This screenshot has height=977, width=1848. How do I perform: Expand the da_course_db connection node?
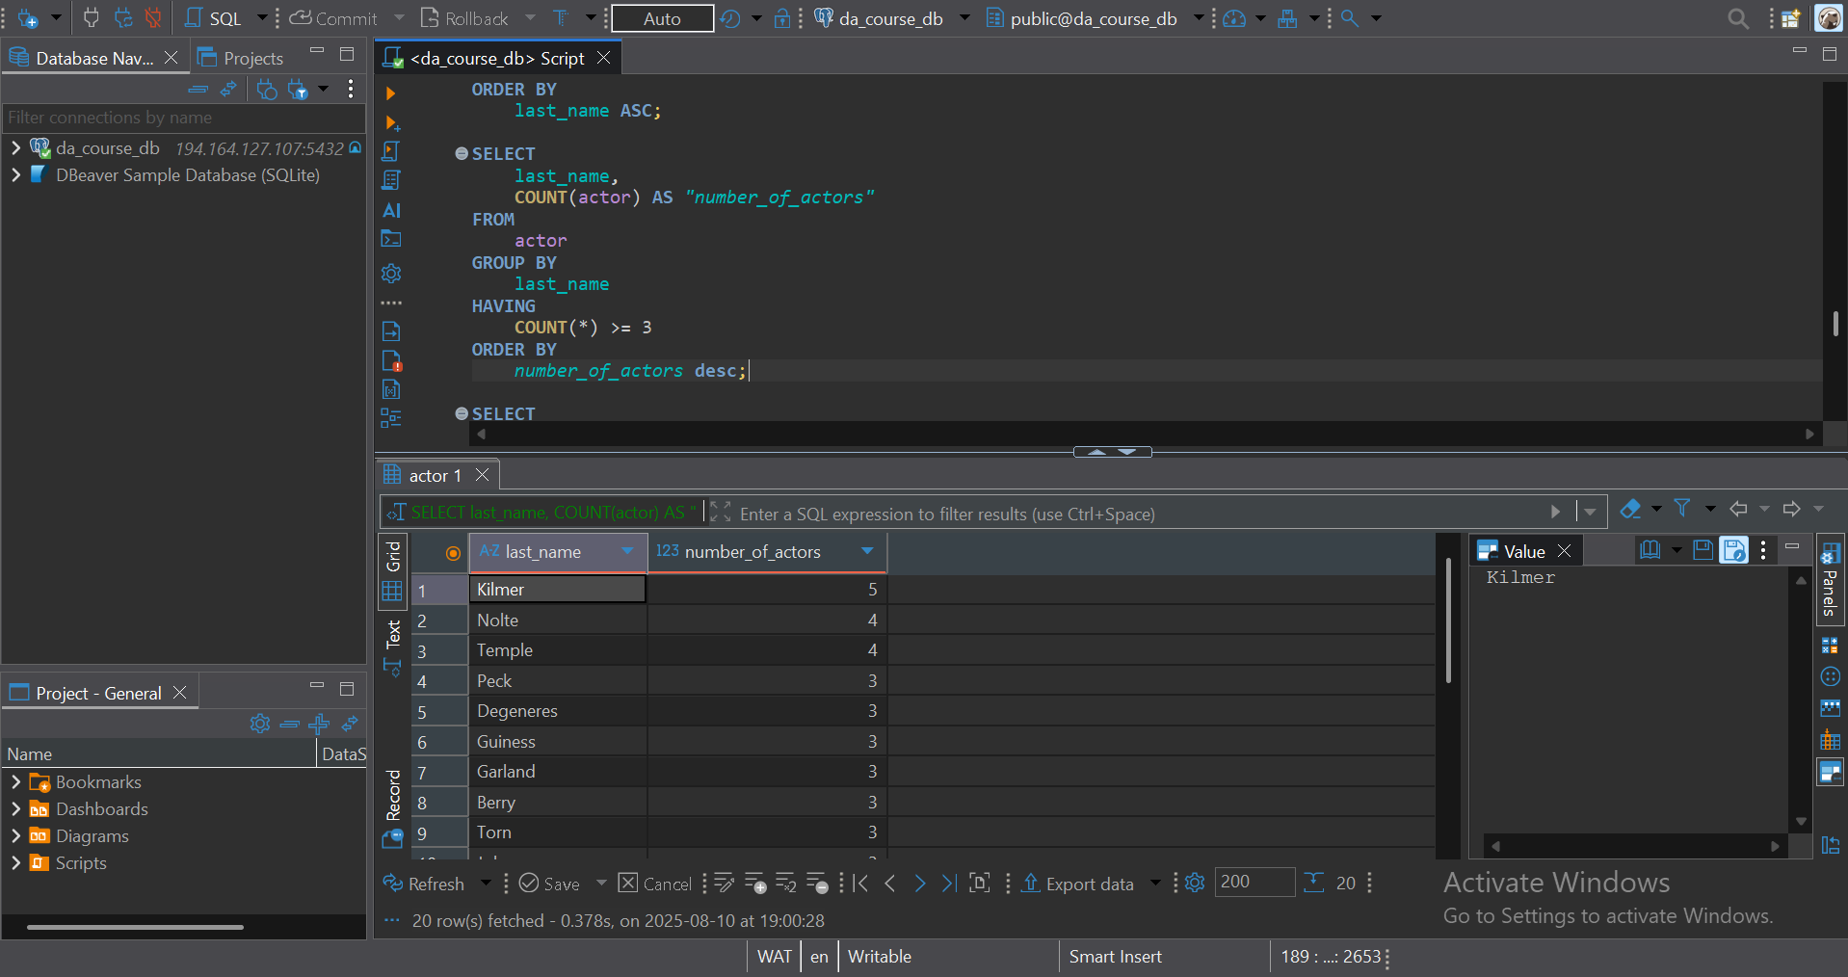click(15, 148)
